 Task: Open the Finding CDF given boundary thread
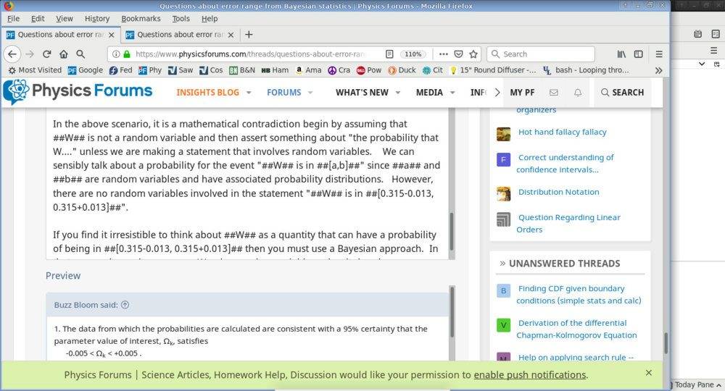(x=579, y=295)
